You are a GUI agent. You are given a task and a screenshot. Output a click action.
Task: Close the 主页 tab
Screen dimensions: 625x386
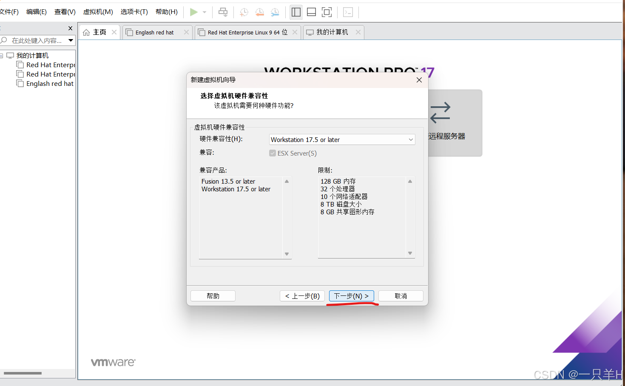tap(114, 32)
